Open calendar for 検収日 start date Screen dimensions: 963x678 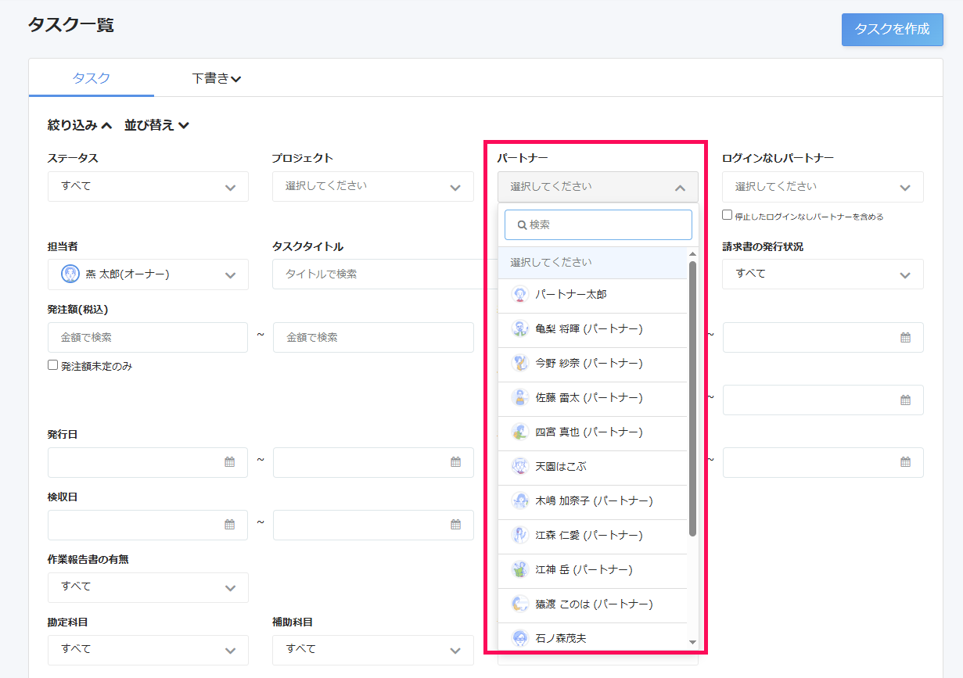point(229,525)
